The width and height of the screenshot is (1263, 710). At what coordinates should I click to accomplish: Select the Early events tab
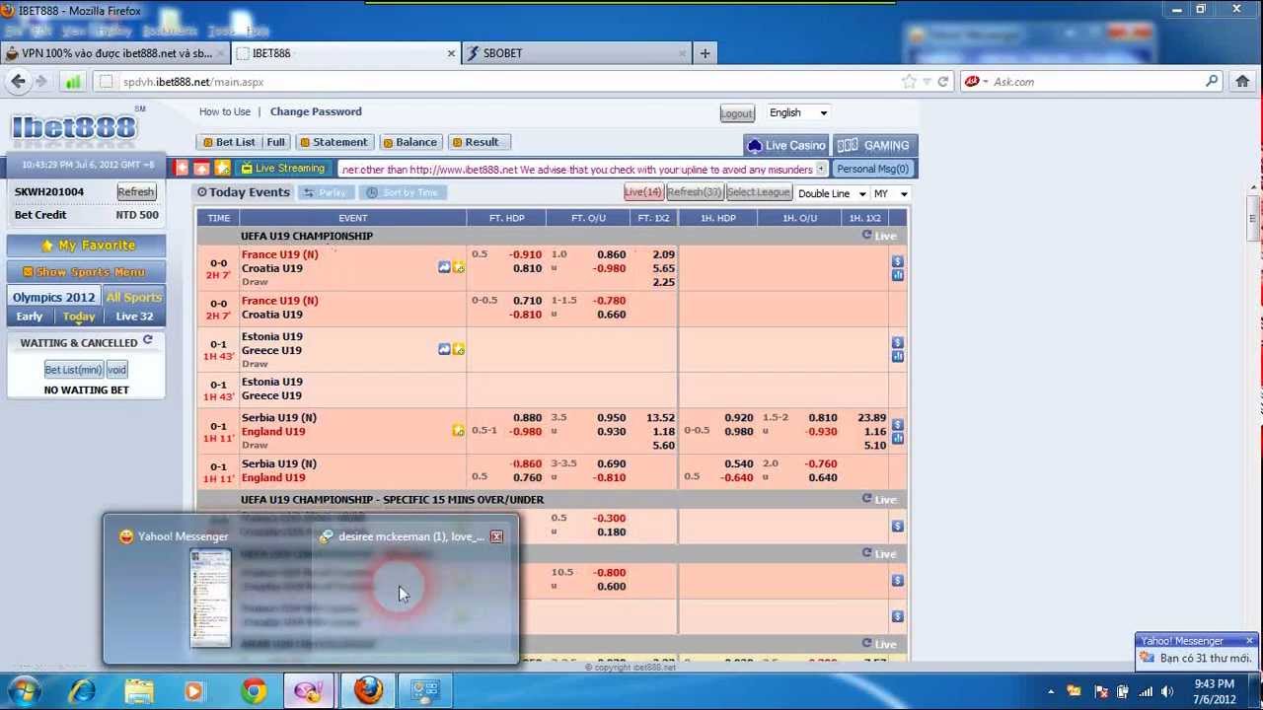tap(30, 317)
